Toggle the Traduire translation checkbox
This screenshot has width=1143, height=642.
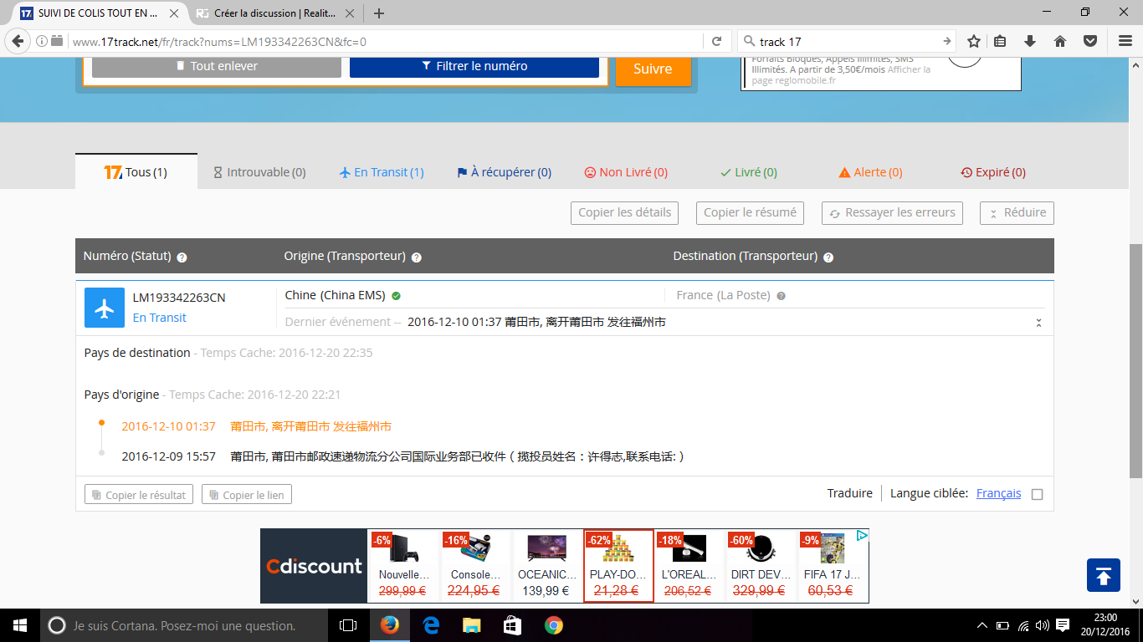click(1038, 494)
